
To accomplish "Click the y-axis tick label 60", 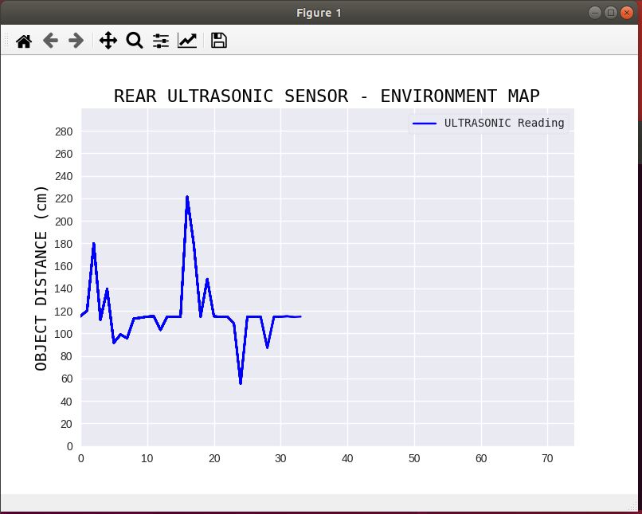I will [66, 379].
